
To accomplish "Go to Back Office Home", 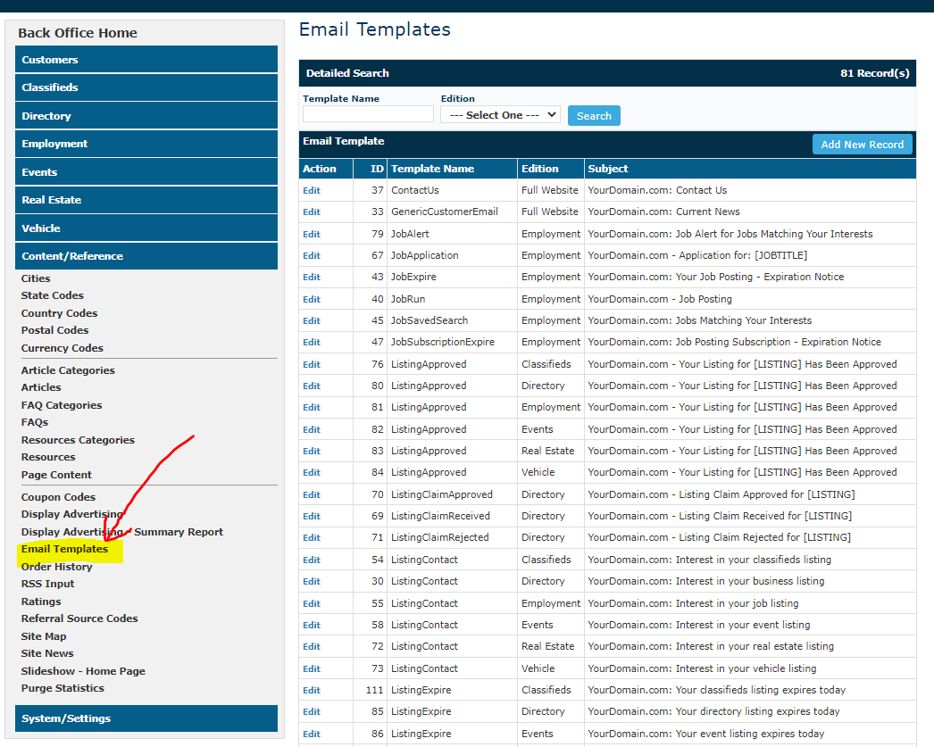I will pos(78,33).
